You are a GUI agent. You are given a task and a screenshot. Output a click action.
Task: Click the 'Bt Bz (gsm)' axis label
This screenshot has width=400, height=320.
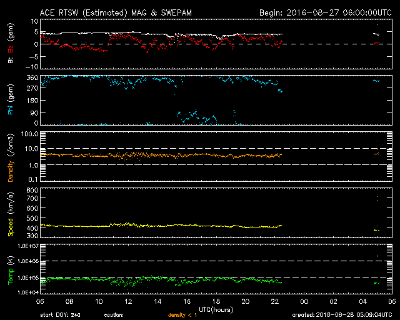pos(11,43)
